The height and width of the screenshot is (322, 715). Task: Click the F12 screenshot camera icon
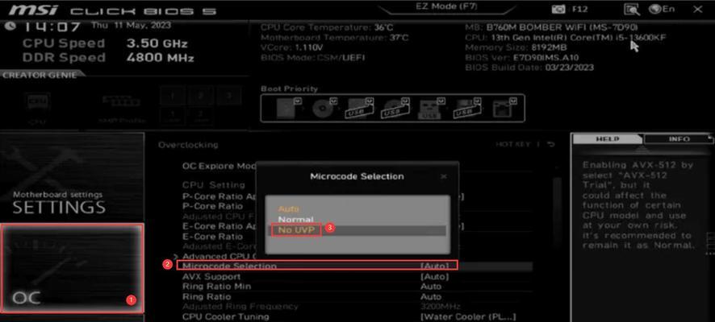(557, 9)
